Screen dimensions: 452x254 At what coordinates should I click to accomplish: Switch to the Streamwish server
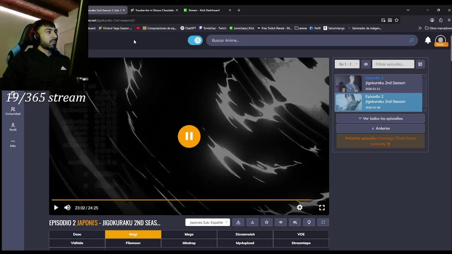[x=245, y=234]
